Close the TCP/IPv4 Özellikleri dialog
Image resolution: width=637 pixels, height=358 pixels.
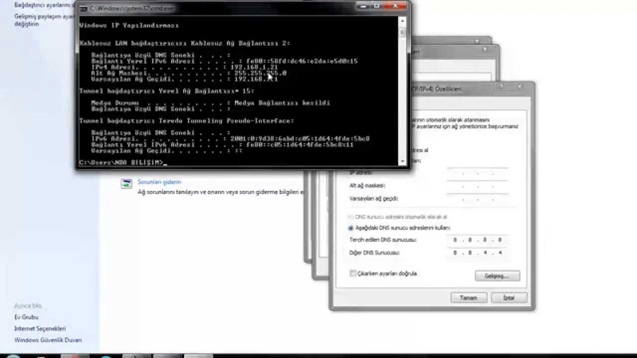(x=519, y=88)
